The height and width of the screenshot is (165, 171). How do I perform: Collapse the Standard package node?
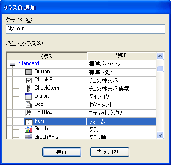pos(12,64)
